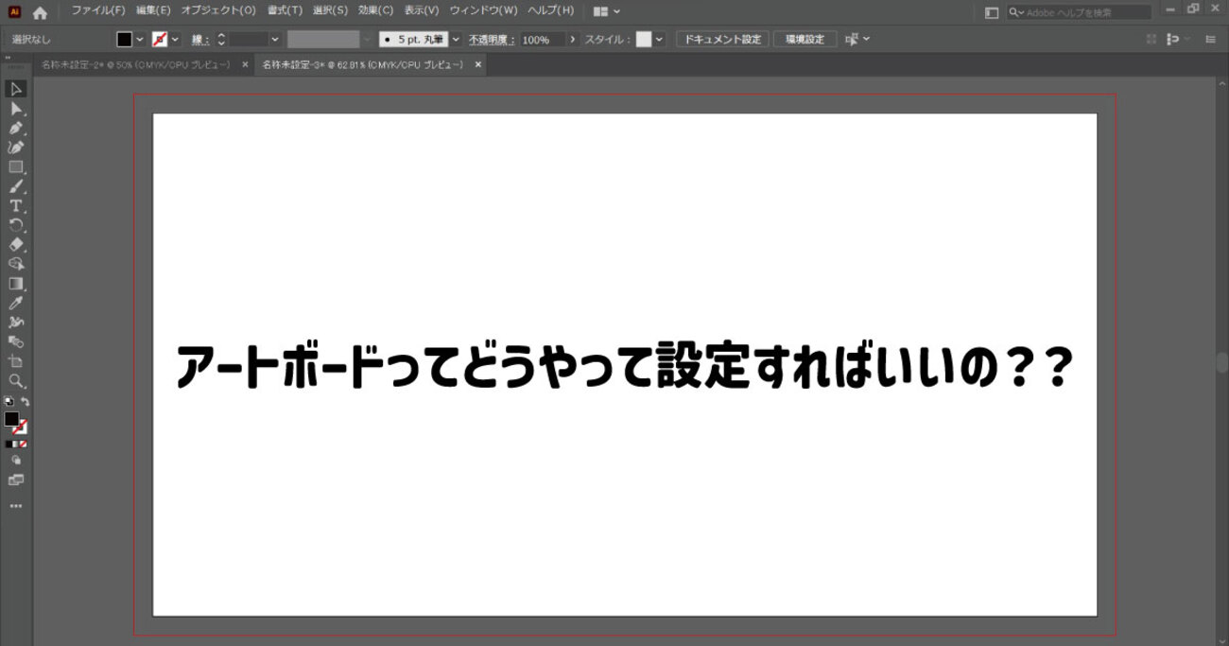
Task: Select the Direct Selection tool
Action: (16, 109)
